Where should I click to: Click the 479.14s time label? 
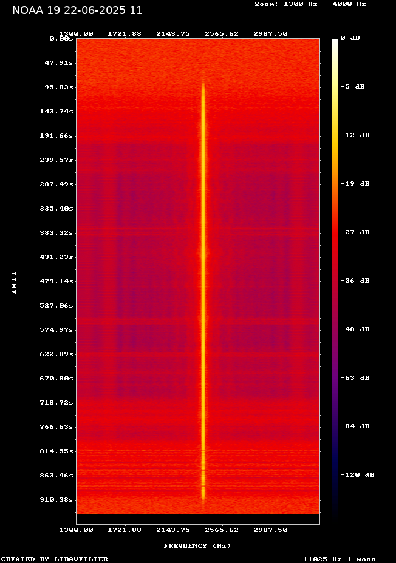[56, 281]
